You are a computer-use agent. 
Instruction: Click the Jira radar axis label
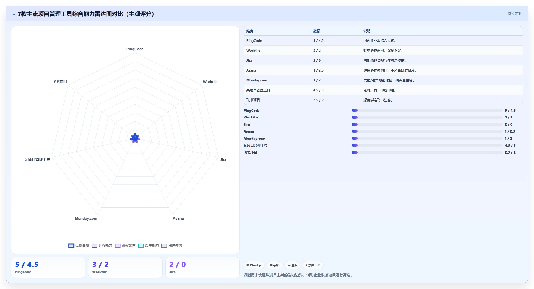click(x=223, y=160)
